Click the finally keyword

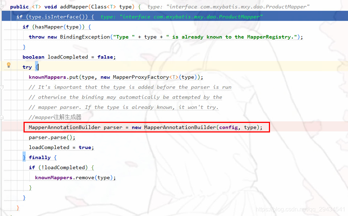tap(39, 157)
